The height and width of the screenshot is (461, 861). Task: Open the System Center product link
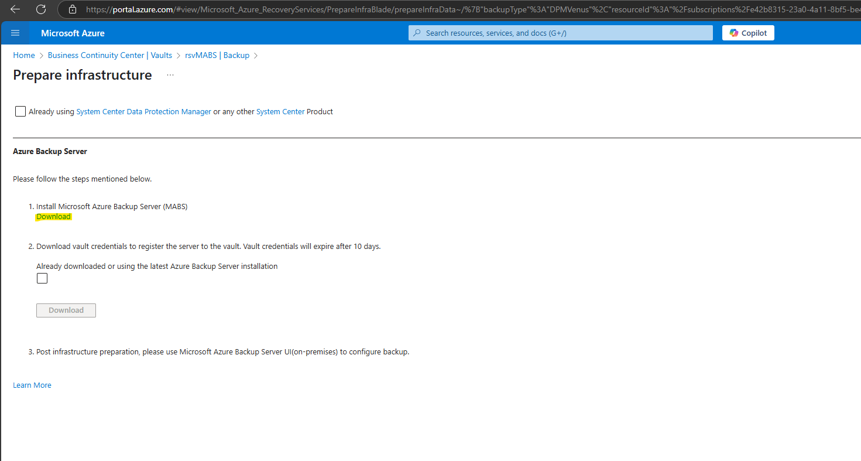coord(280,111)
